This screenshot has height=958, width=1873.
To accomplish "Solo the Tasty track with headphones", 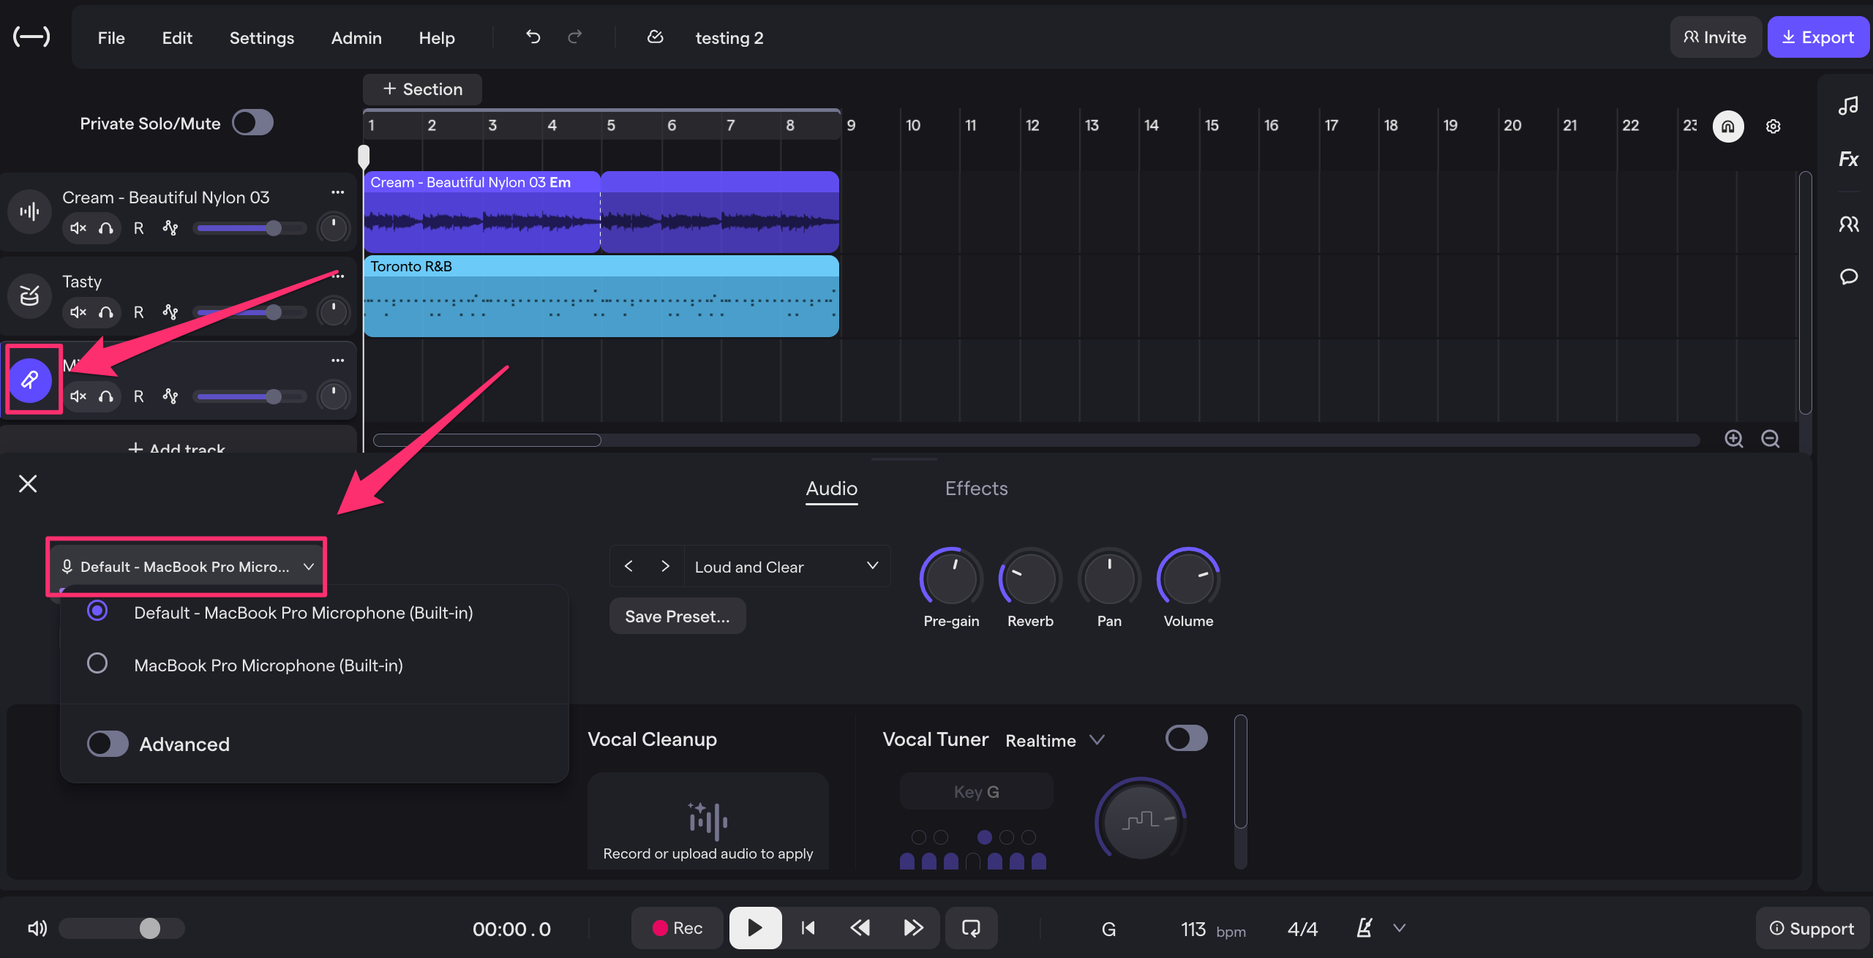I will click(x=106, y=312).
